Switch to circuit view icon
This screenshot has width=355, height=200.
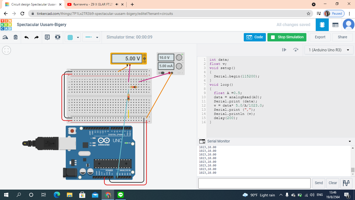tap(322, 25)
